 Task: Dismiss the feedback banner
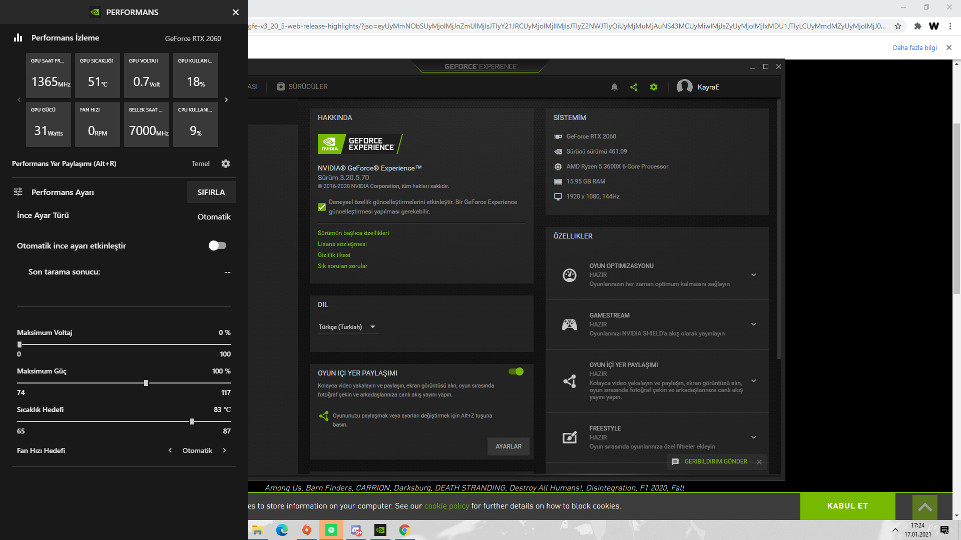pyautogui.click(x=759, y=462)
